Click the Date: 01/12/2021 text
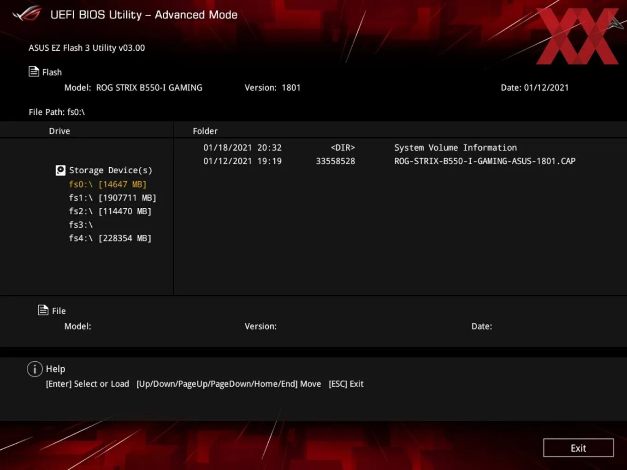Screen dimensions: 627x470 (x=535, y=88)
